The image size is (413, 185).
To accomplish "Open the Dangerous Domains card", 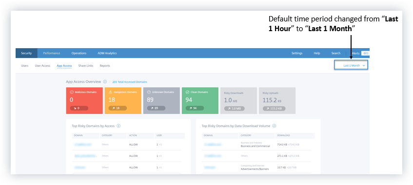I will (x=123, y=100).
